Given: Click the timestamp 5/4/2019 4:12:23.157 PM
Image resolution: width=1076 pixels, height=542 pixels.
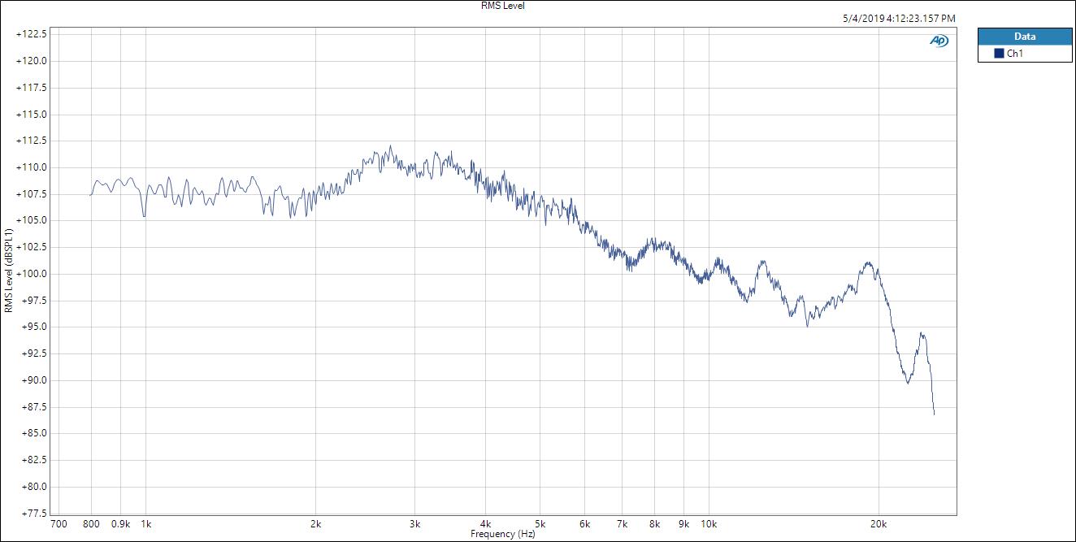Looking at the screenshot, I should pos(900,18).
